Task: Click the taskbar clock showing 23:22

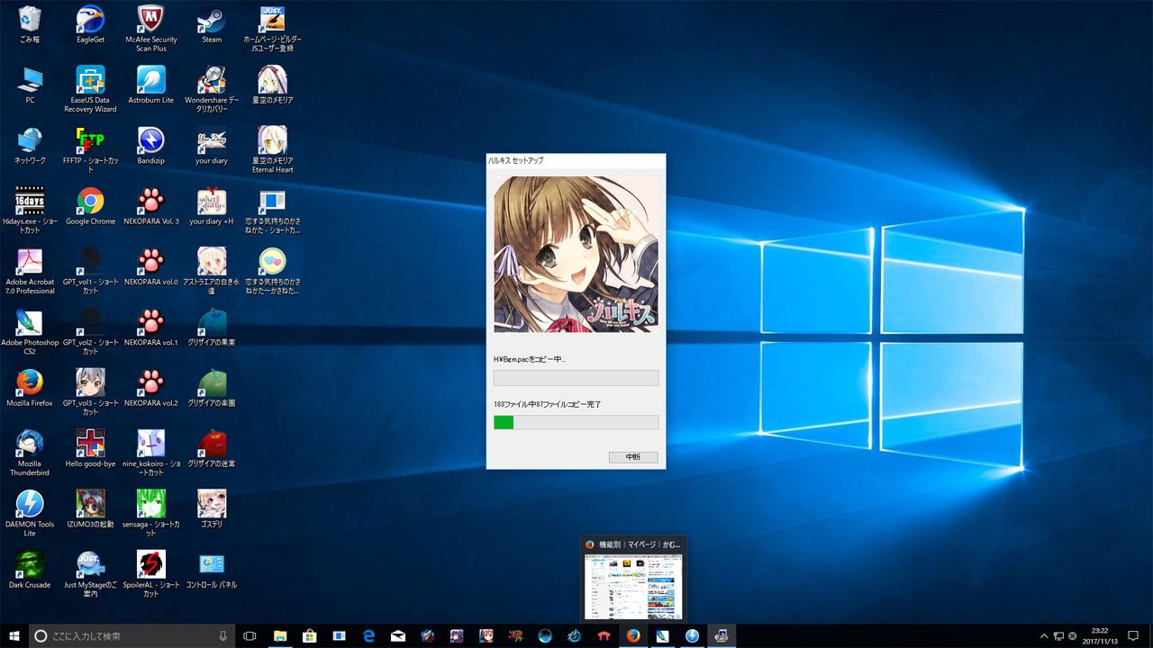Action: (1100, 635)
